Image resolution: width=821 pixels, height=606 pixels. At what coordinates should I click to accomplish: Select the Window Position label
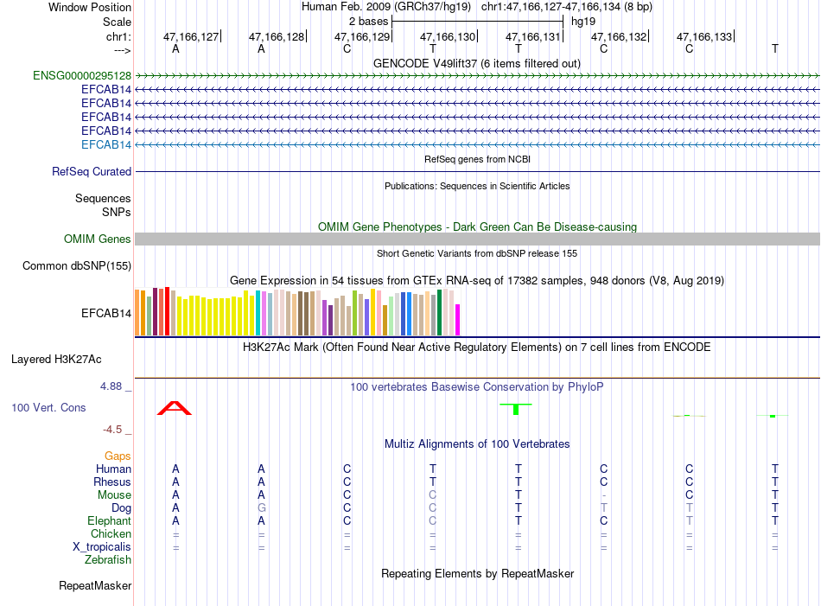pos(90,7)
